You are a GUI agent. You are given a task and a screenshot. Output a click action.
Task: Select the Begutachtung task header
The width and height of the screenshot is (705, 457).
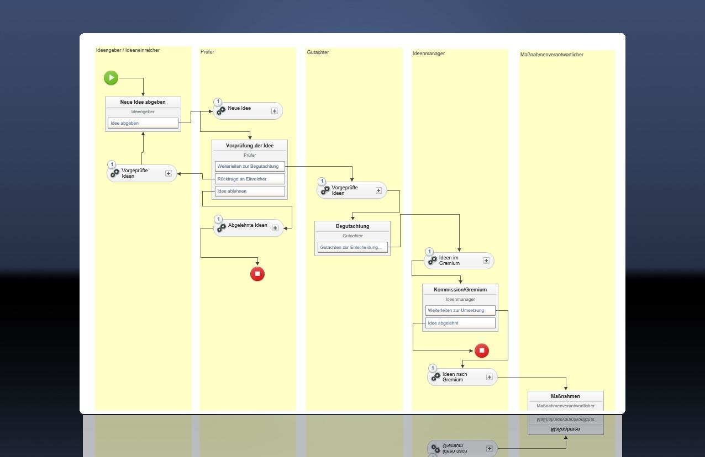pyautogui.click(x=352, y=226)
